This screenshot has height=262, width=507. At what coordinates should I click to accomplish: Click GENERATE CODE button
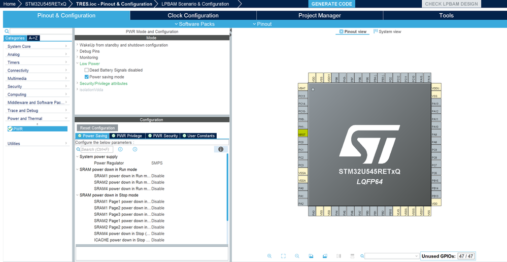coord(331,4)
